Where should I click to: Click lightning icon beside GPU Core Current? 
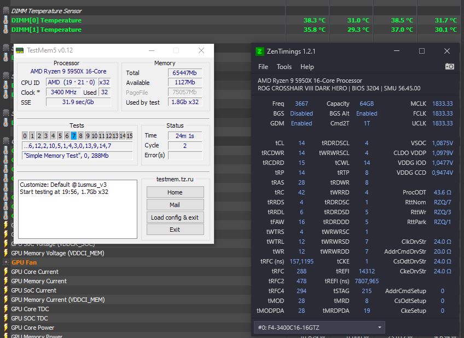point(5,272)
